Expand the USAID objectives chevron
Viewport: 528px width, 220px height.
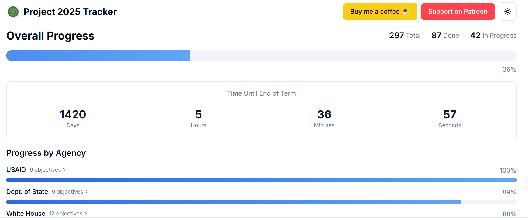[x=64, y=170]
